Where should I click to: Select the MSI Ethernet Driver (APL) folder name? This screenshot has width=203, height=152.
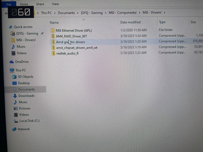pyautogui.click(x=74, y=30)
